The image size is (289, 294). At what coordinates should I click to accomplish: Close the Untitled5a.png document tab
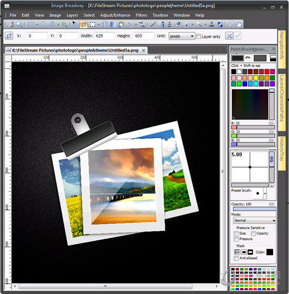144,51
